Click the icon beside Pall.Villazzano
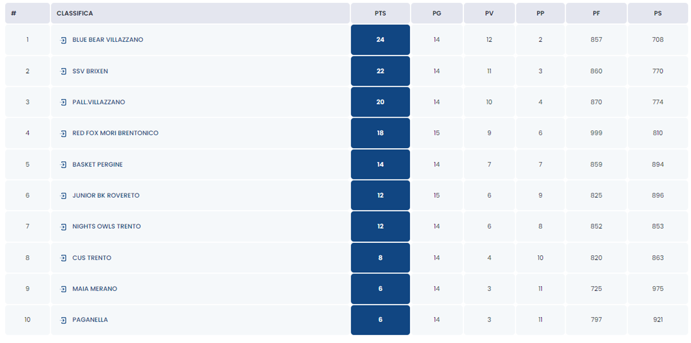Image resolution: width=691 pixels, height=343 pixels. (63, 102)
